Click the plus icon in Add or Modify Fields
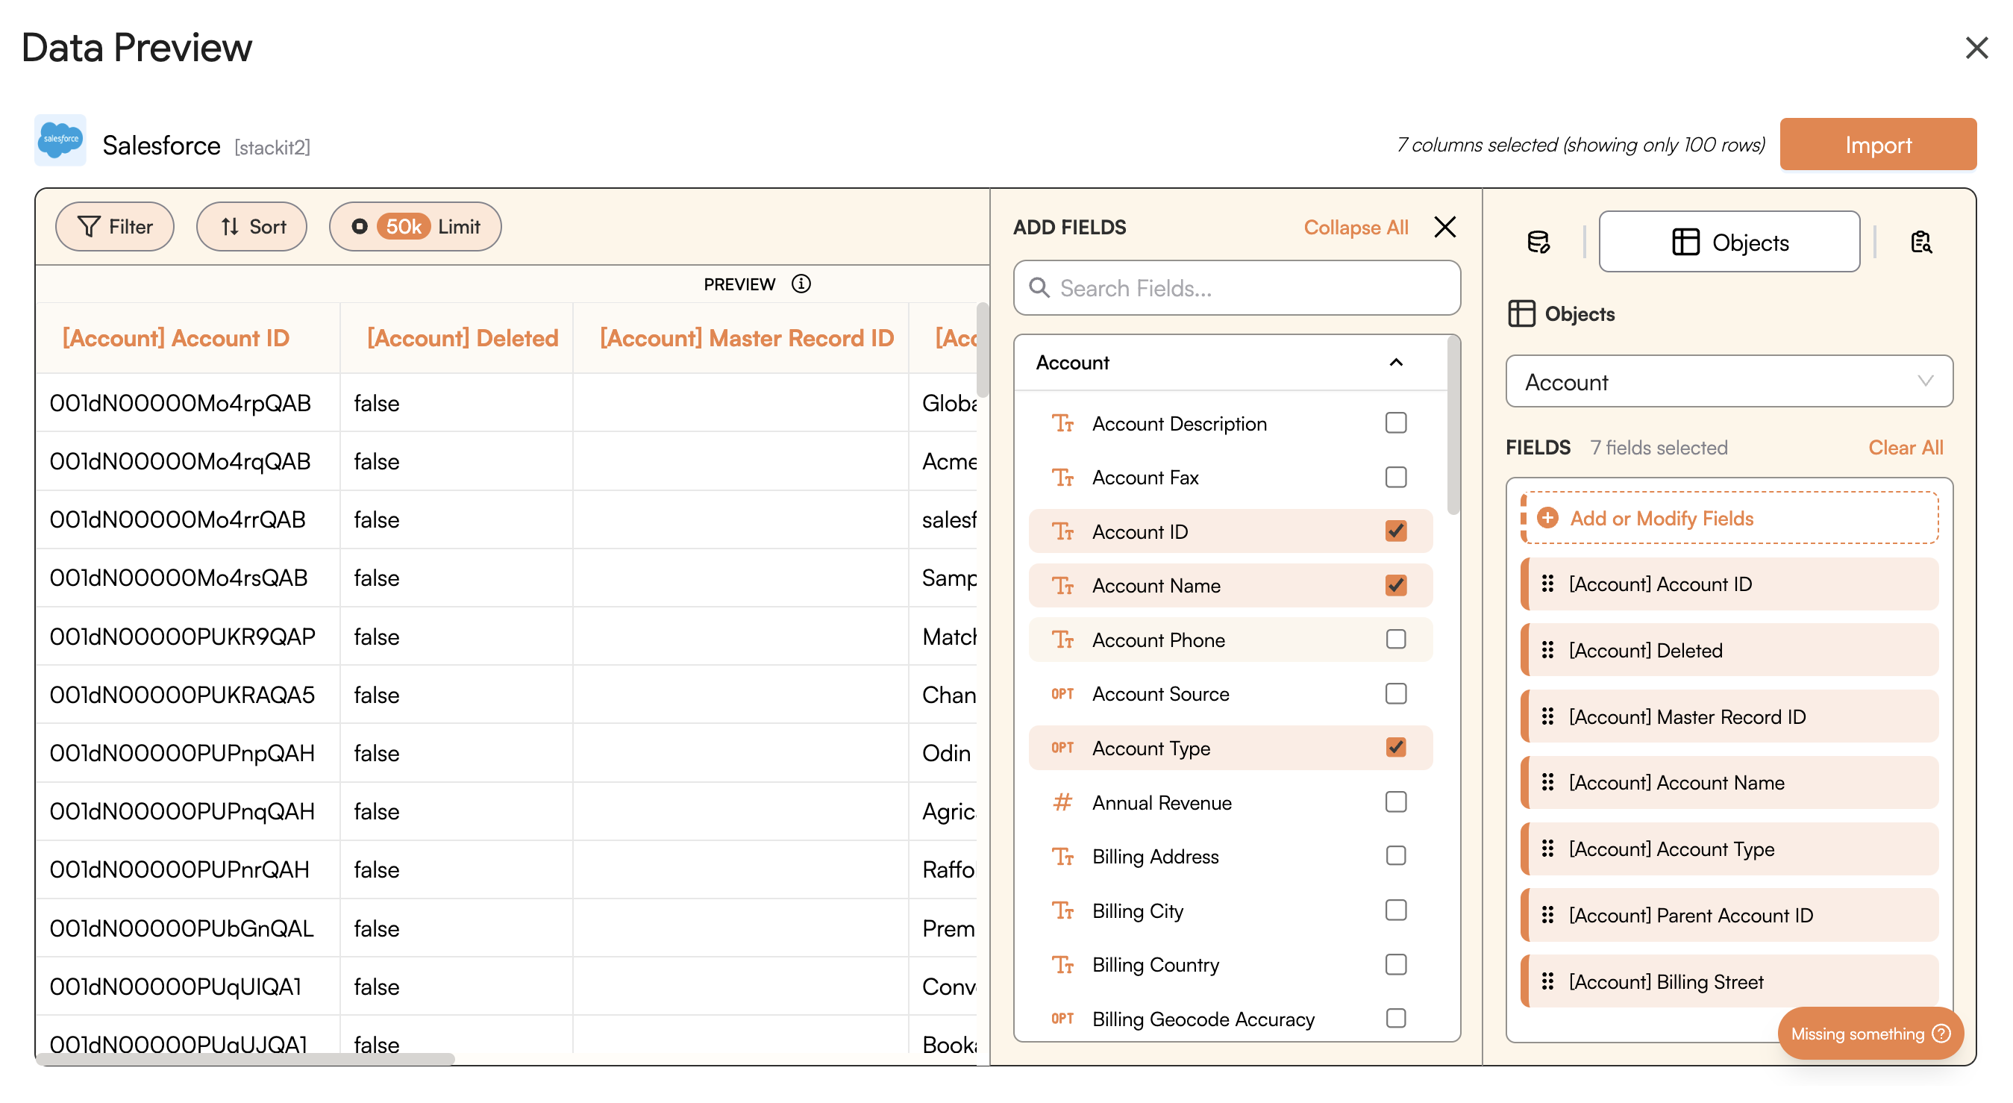2013x1103 pixels. pos(1547,518)
